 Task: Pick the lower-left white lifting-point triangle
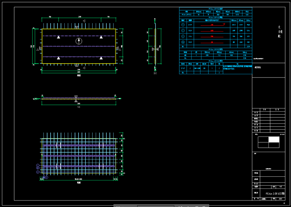pyautogui.click(x=59, y=58)
